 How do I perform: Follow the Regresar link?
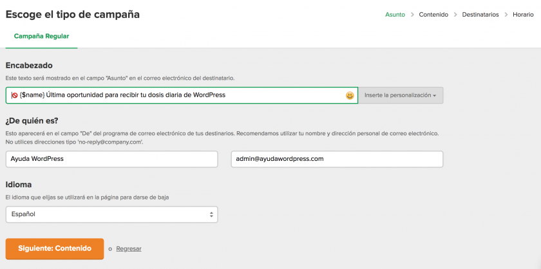[129, 248]
